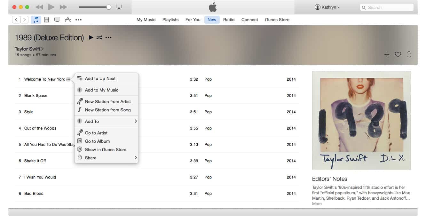This screenshot has height=216, width=426.
Task: Shuffle the 1989 (Deluxe Edition) album
Action: point(99,37)
